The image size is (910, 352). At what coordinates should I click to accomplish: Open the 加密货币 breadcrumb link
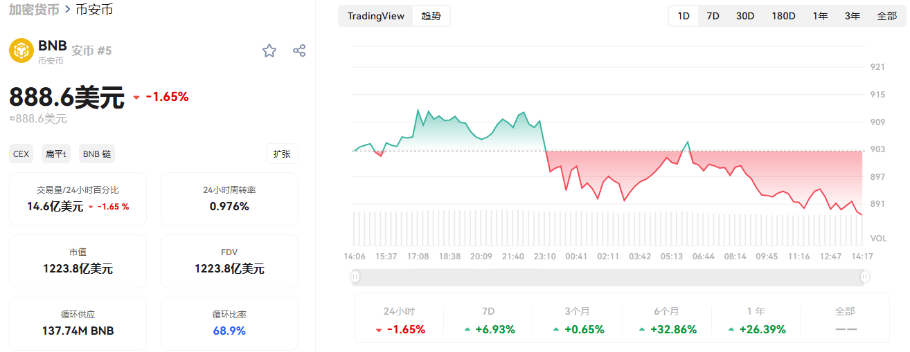(34, 10)
